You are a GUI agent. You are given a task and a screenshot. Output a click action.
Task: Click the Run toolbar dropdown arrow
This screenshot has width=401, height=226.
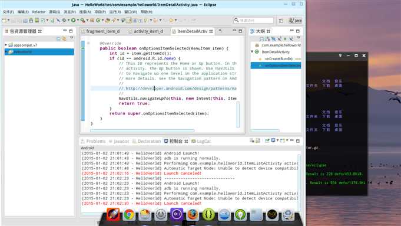[x=78, y=20]
